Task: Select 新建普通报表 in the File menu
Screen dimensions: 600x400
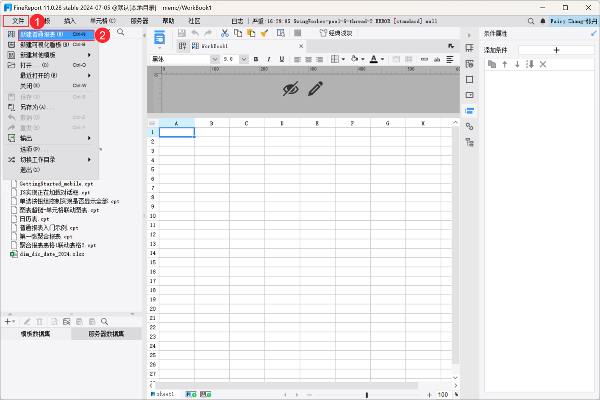Action: point(56,34)
